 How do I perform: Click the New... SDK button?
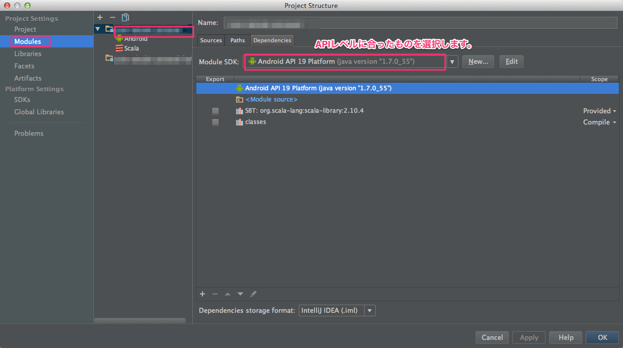478,61
